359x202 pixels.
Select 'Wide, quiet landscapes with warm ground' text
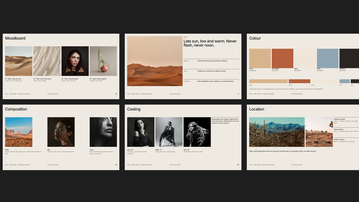click(x=283, y=151)
